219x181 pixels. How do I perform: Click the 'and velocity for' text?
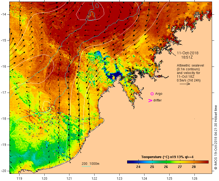click(188, 73)
